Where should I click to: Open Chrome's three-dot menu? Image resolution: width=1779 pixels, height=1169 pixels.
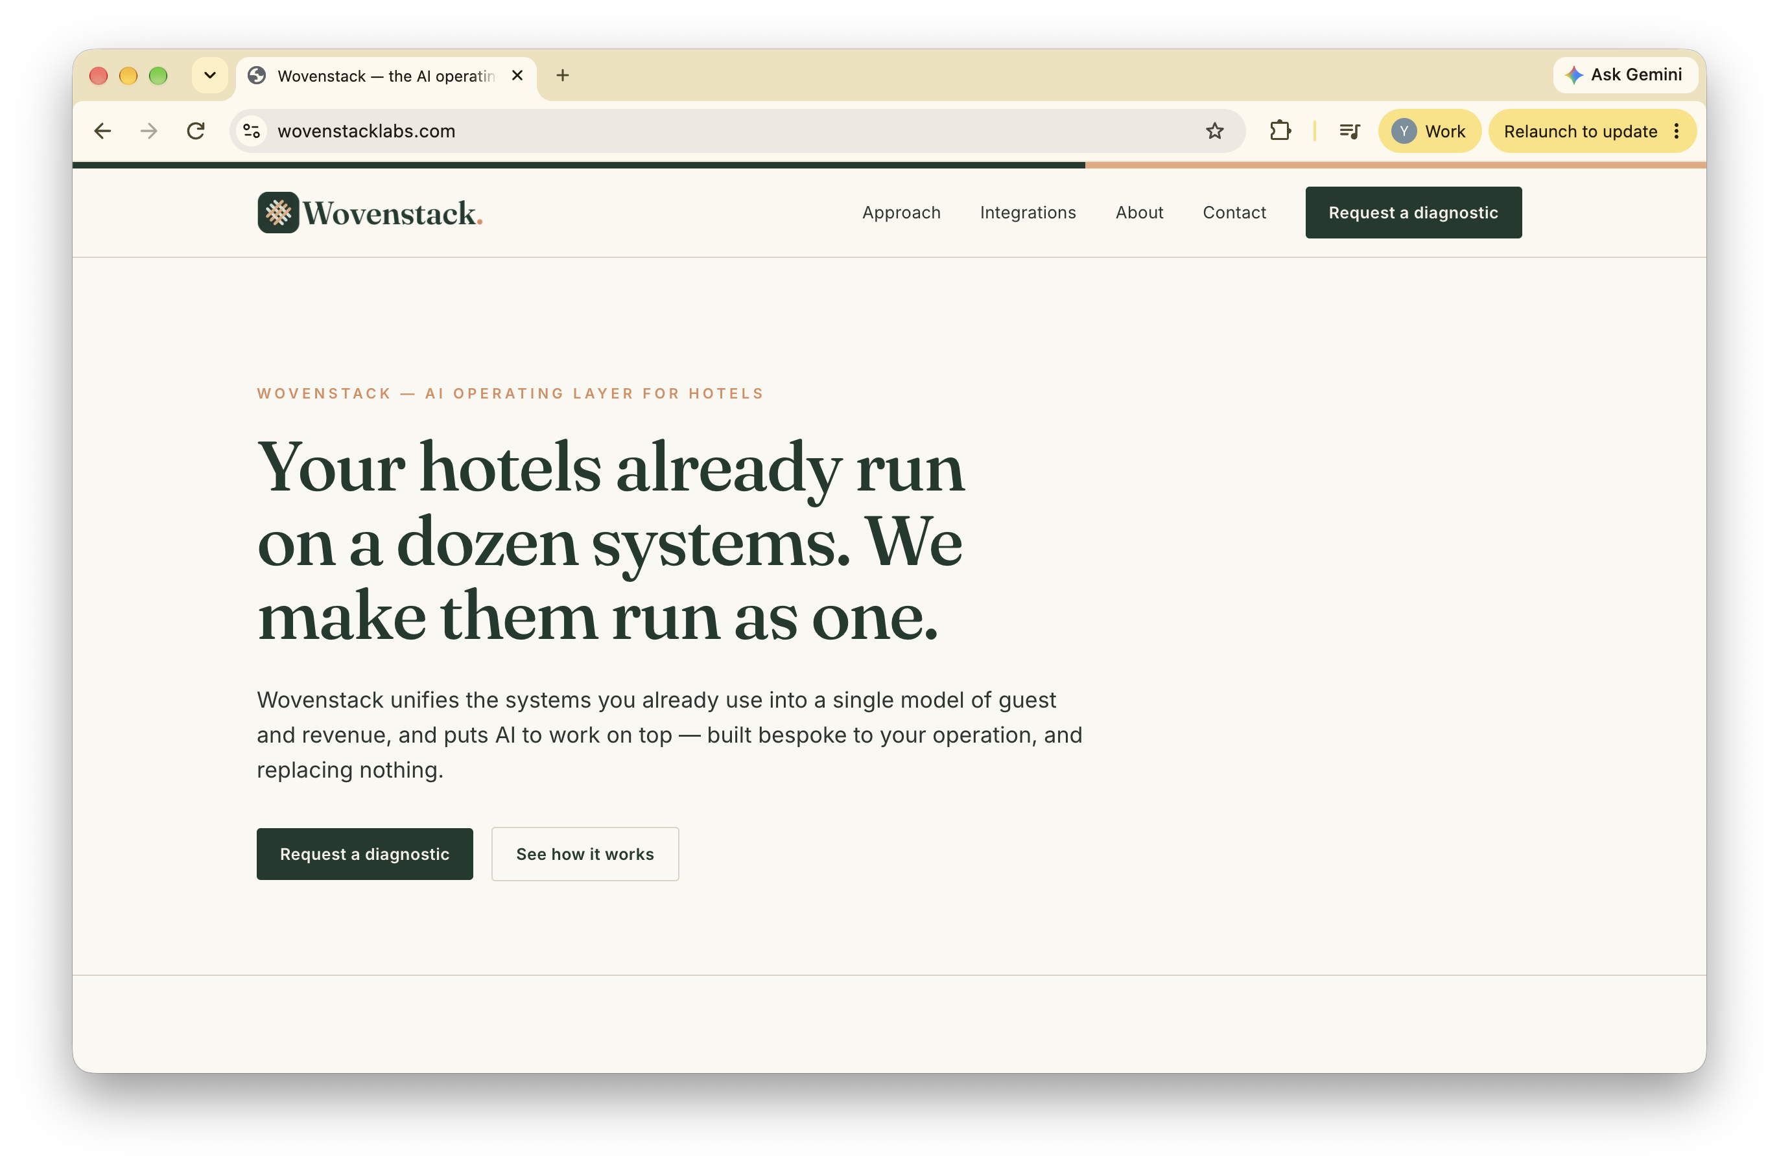[x=1677, y=132]
